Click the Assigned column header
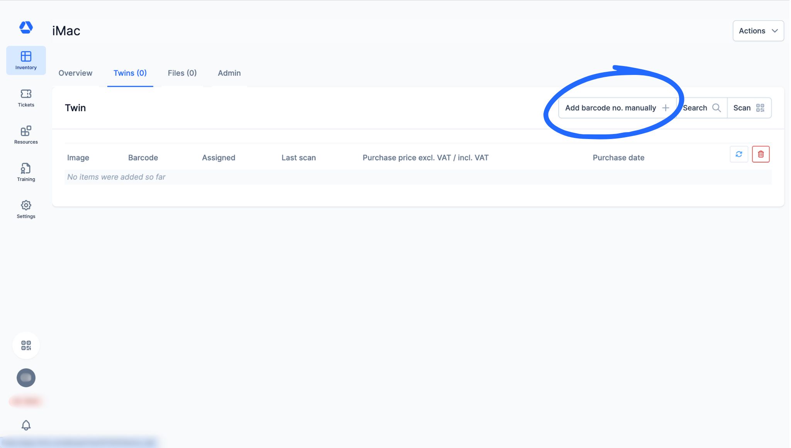The width and height of the screenshot is (791, 448). [219, 158]
